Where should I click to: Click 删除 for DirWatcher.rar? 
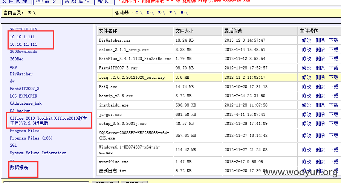click(320, 40)
